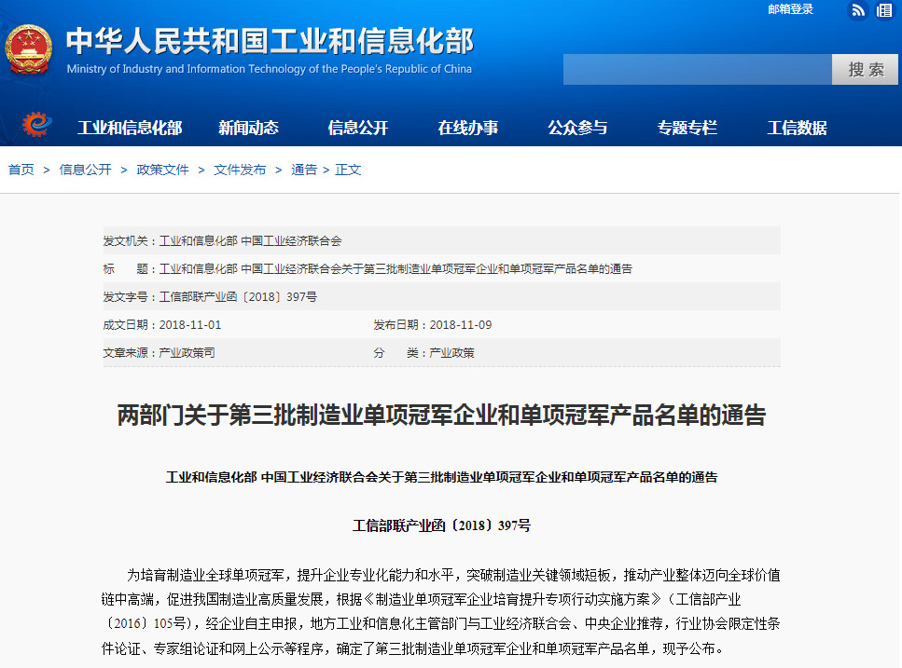Click the 信息公开 breadcrumb link

click(85, 170)
